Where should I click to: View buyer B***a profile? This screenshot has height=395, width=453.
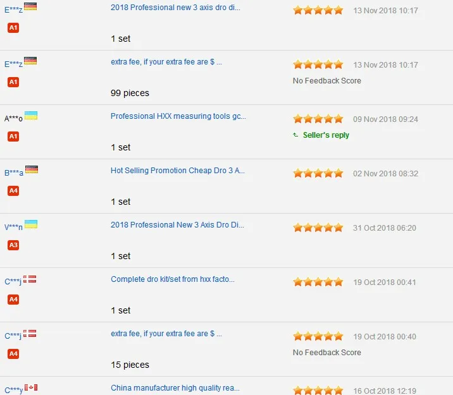click(x=13, y=173)
